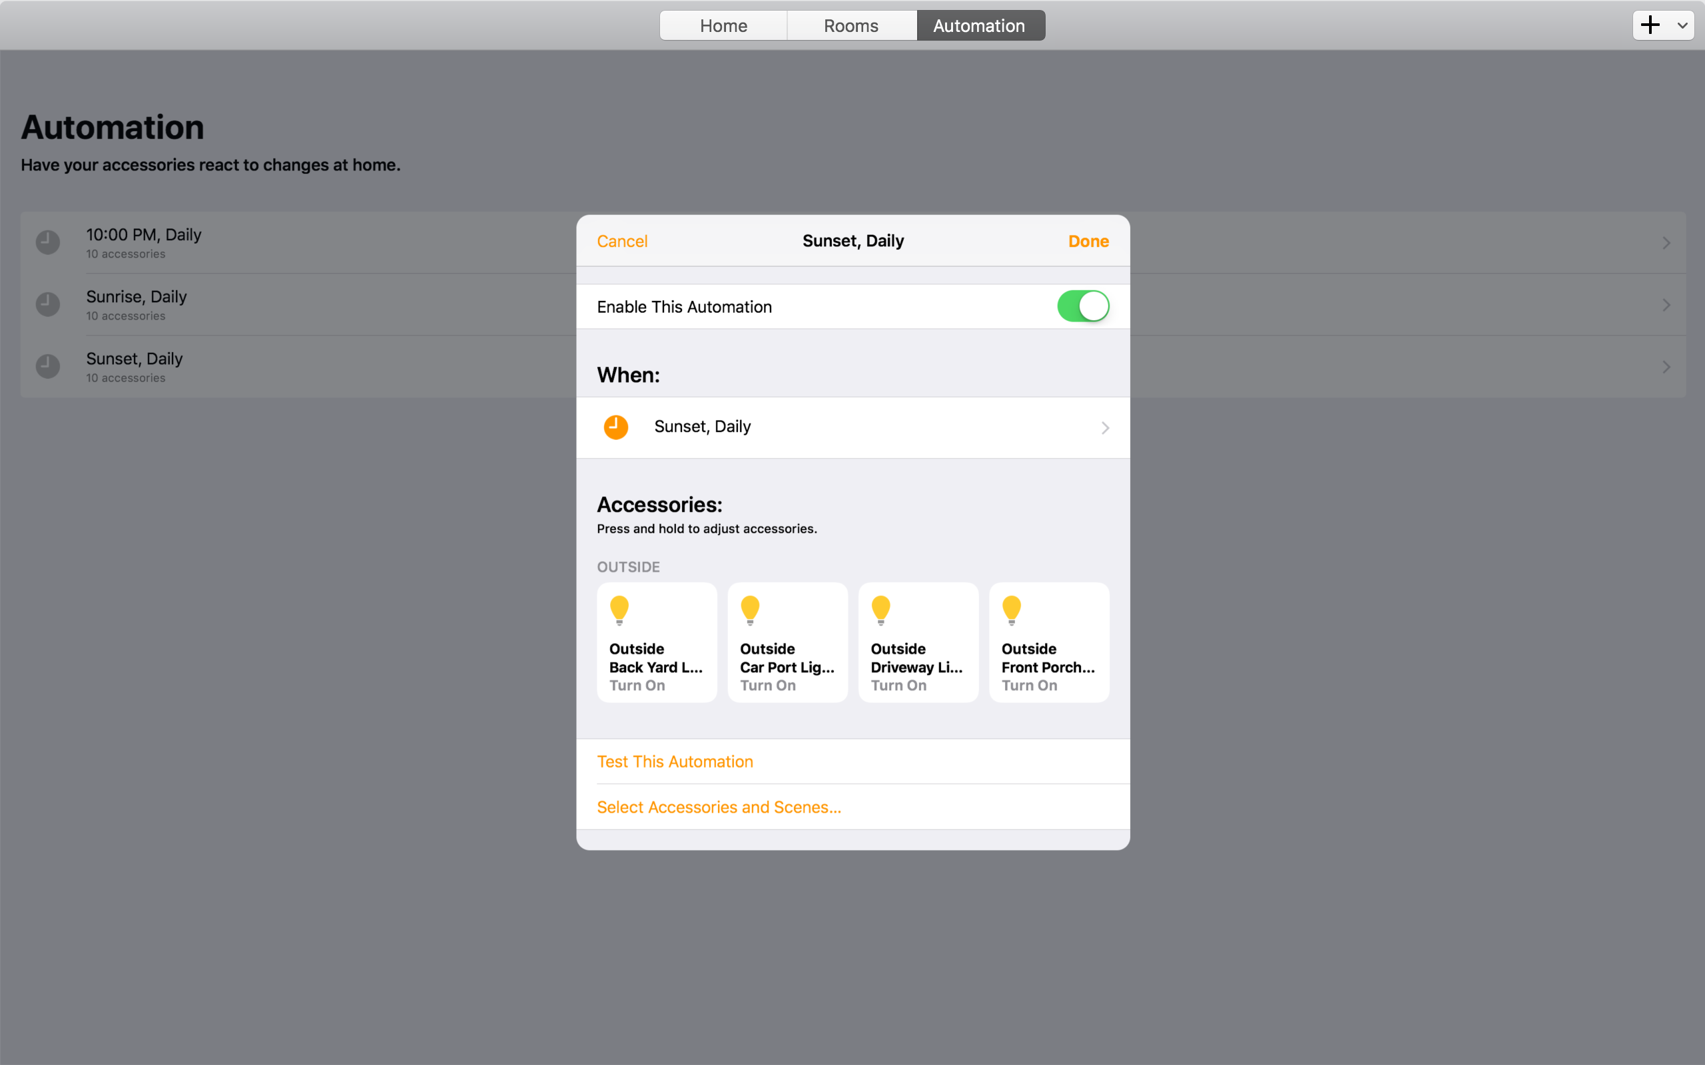Open the dropdown arrow next to the plus button
Viewport: 1705px width, 1065px height.
[x=1682, y=25]
